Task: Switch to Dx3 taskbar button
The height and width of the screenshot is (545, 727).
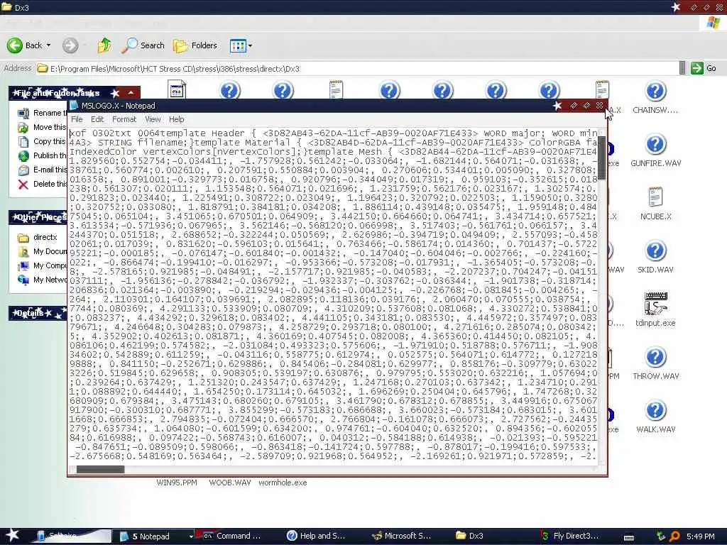Action: pos(469,536)
